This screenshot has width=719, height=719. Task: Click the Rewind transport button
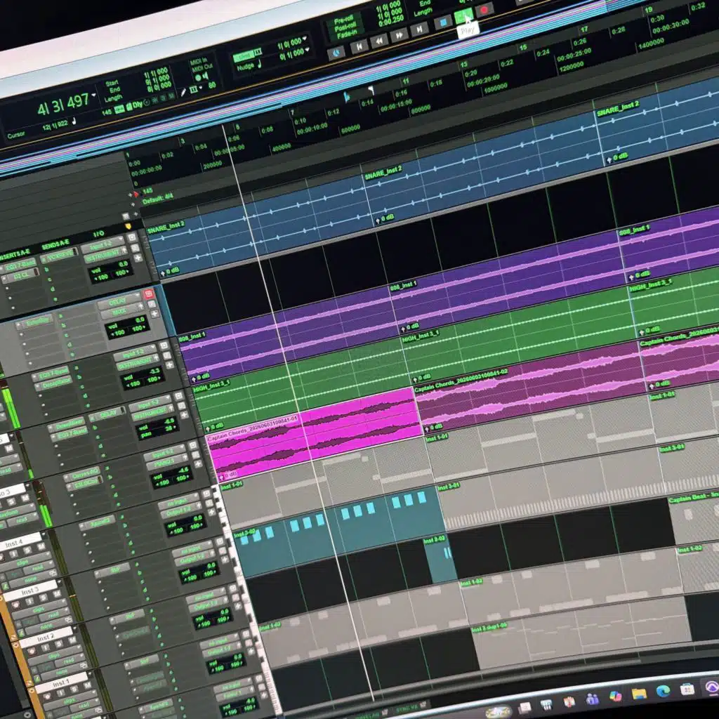tap(379, 41)
